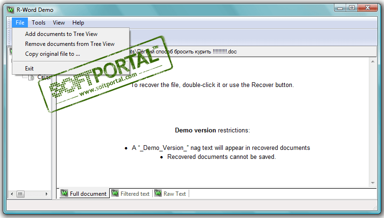
Task: Click the Full document tab W icon
Action: click(x=64, y=193)
